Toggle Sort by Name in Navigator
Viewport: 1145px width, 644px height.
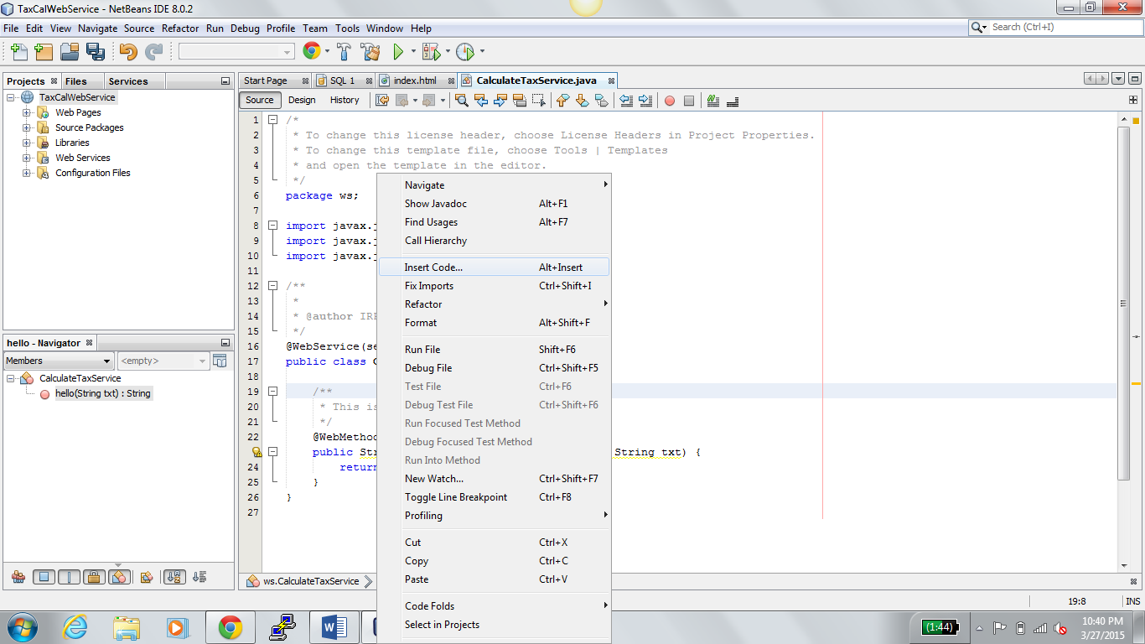point(174,577)
